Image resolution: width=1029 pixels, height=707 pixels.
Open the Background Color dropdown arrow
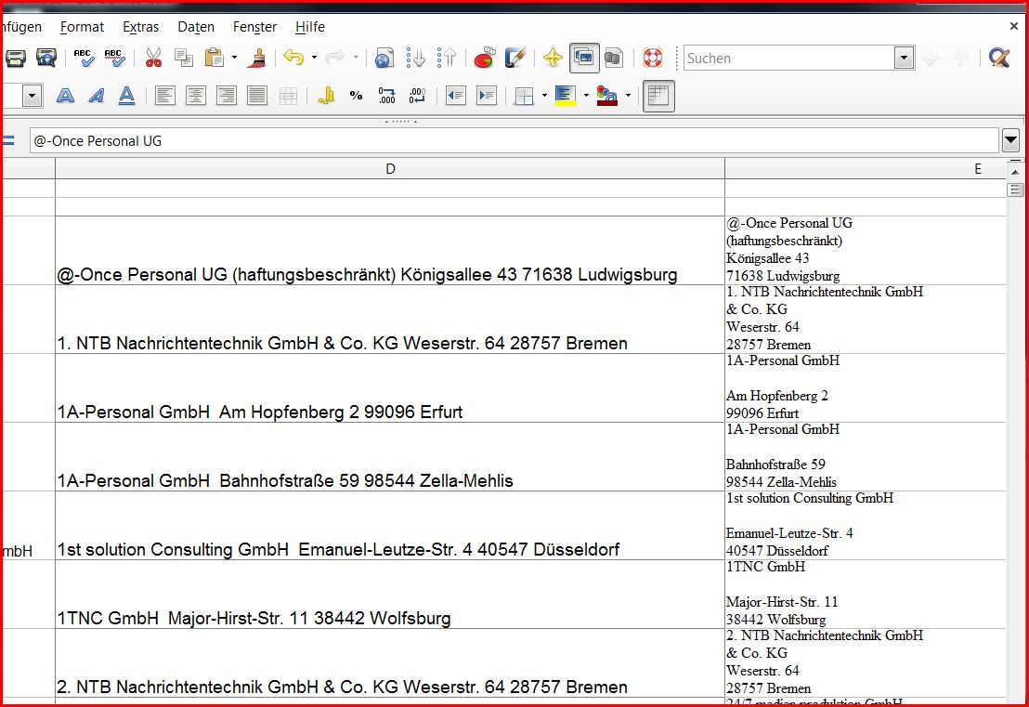586,96
